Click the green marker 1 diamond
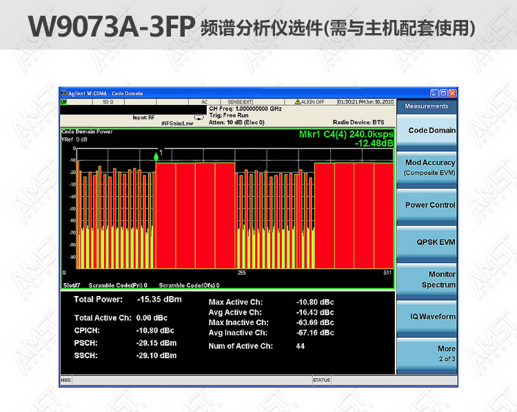The width and height of the screenshot is (517, 412). [x=156, y=157]
